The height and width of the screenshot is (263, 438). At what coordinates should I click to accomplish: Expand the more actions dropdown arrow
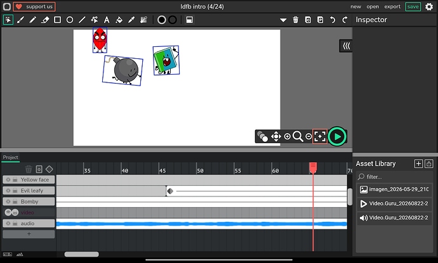click(283, 20)
